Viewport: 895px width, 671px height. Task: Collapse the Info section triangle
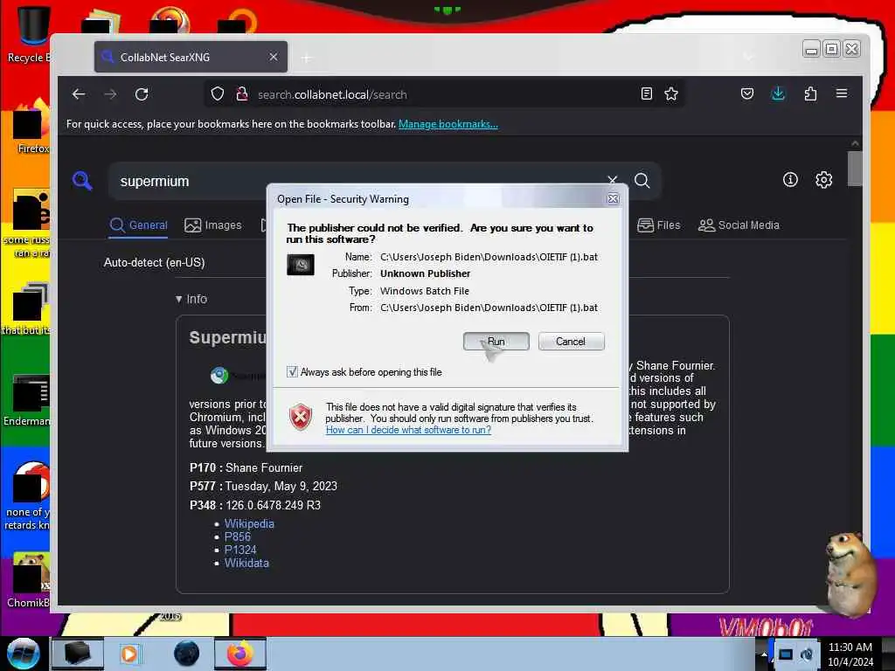click(x=178, y=299)
